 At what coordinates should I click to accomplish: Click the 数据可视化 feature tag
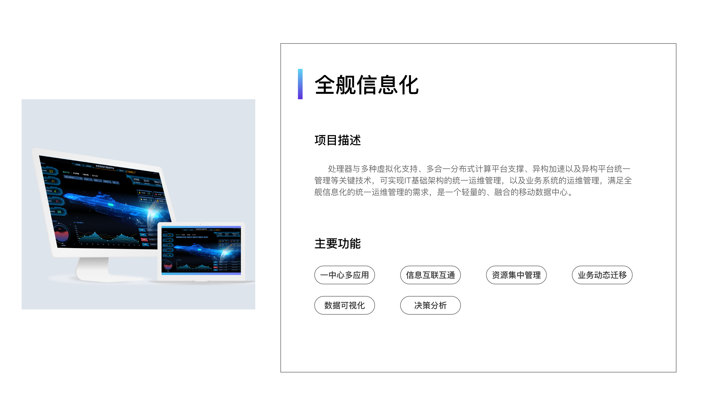[344, 305]
